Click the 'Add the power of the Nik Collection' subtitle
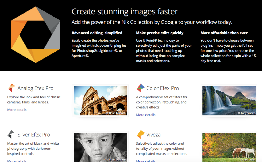 pyautogui.click(x=152, y=22)
